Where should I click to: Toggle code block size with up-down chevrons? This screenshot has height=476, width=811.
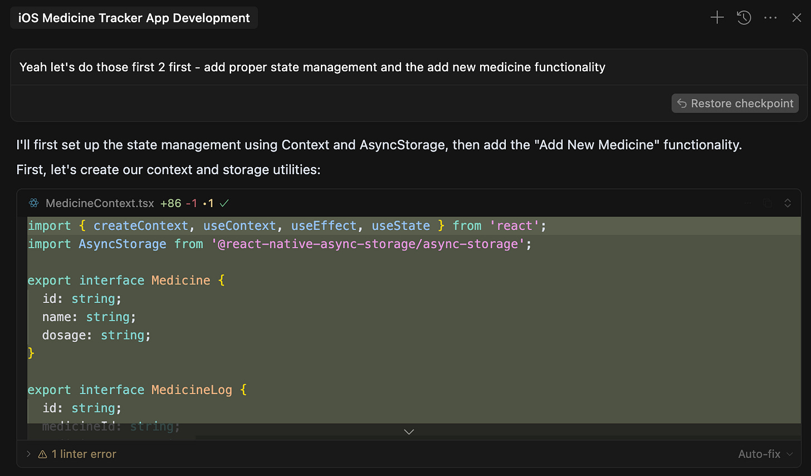[x=788, y=203]
